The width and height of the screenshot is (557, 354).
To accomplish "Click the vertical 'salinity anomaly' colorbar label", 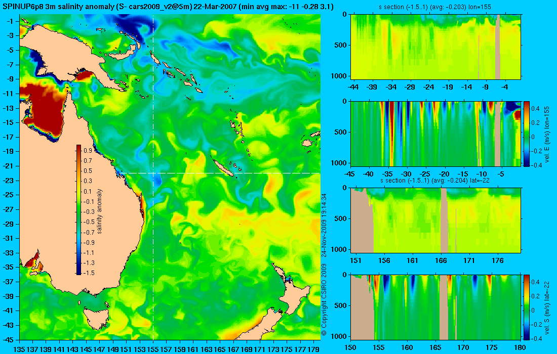I will 99,211.
